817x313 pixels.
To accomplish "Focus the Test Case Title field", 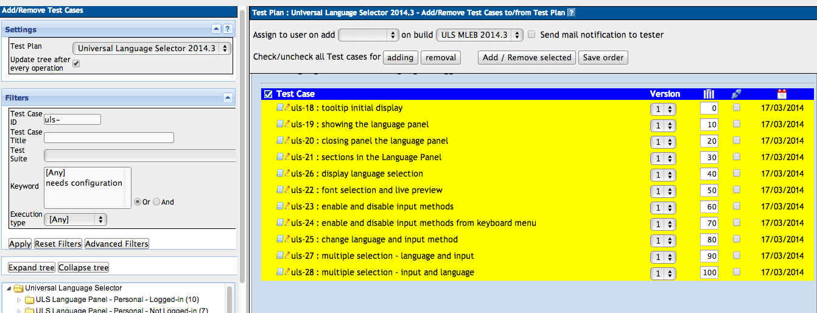I will pyautogui.click(x=109, y=138).
